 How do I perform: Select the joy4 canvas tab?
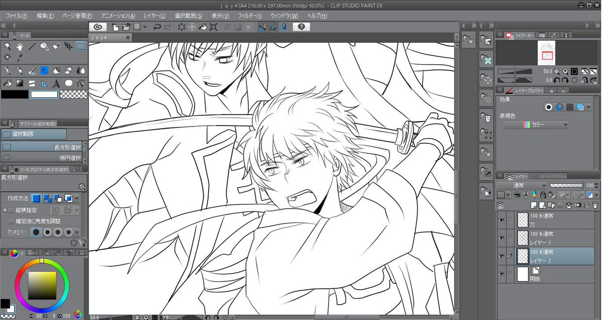110,37
